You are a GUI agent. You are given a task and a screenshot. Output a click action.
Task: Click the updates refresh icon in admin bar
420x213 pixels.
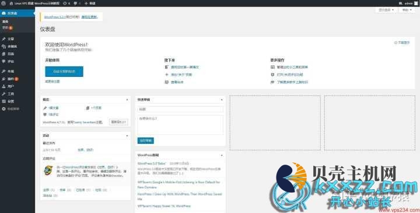pyautogui.click(x=65, y=3)
